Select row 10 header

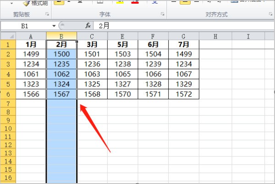8,128
